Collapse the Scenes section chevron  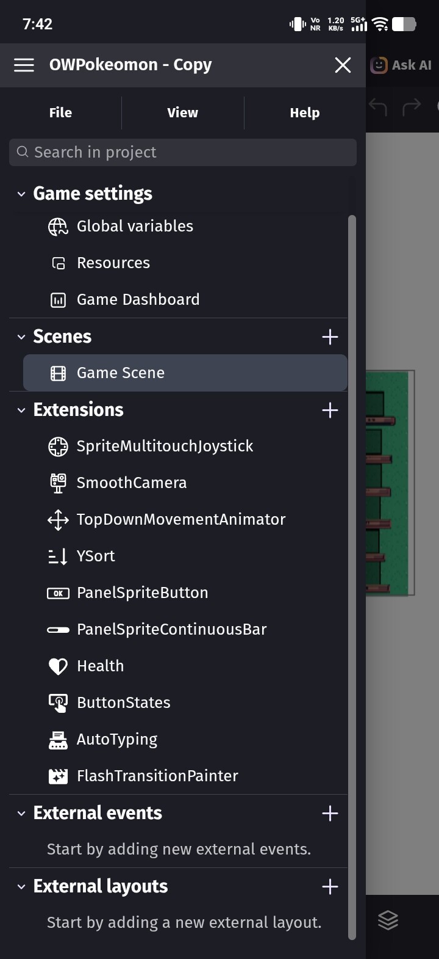pos(21,337)
